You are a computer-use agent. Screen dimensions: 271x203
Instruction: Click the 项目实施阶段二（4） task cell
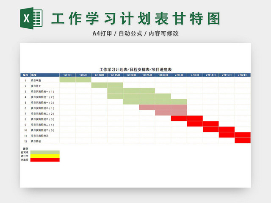[45, 125]
